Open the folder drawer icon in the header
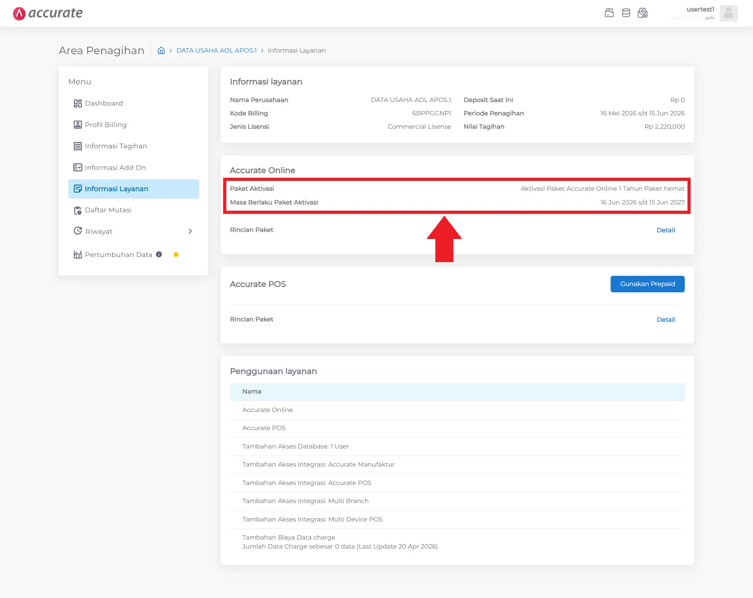The width and height of the screenshot is (753, 598). [609, 13]
